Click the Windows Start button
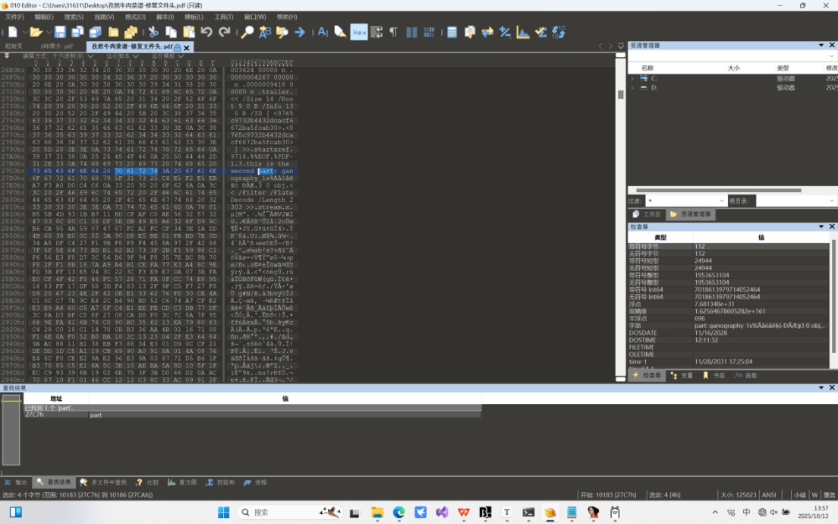The image size is (838, 524). coord(223,513)
